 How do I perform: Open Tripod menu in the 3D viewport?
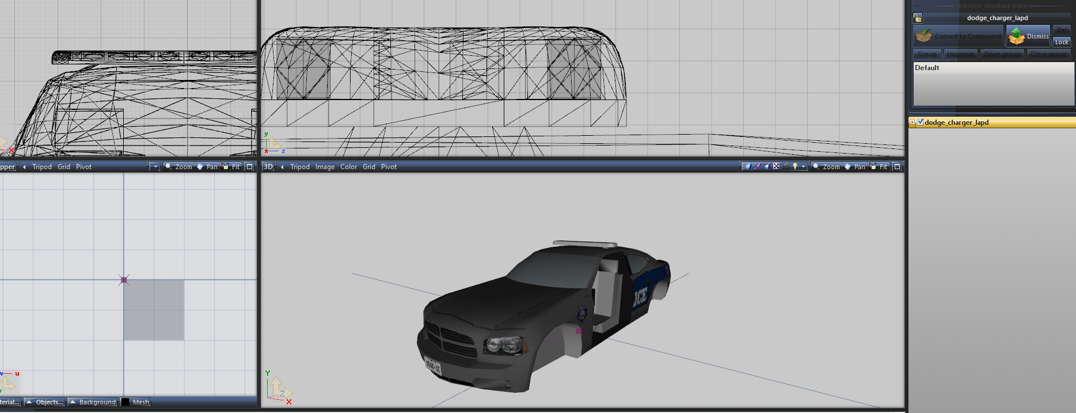pyautogui.click(x=300, y=167)
